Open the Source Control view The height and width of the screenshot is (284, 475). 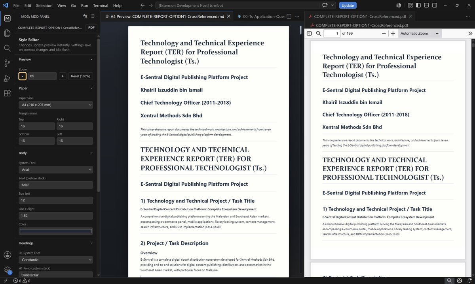[7, 63]
